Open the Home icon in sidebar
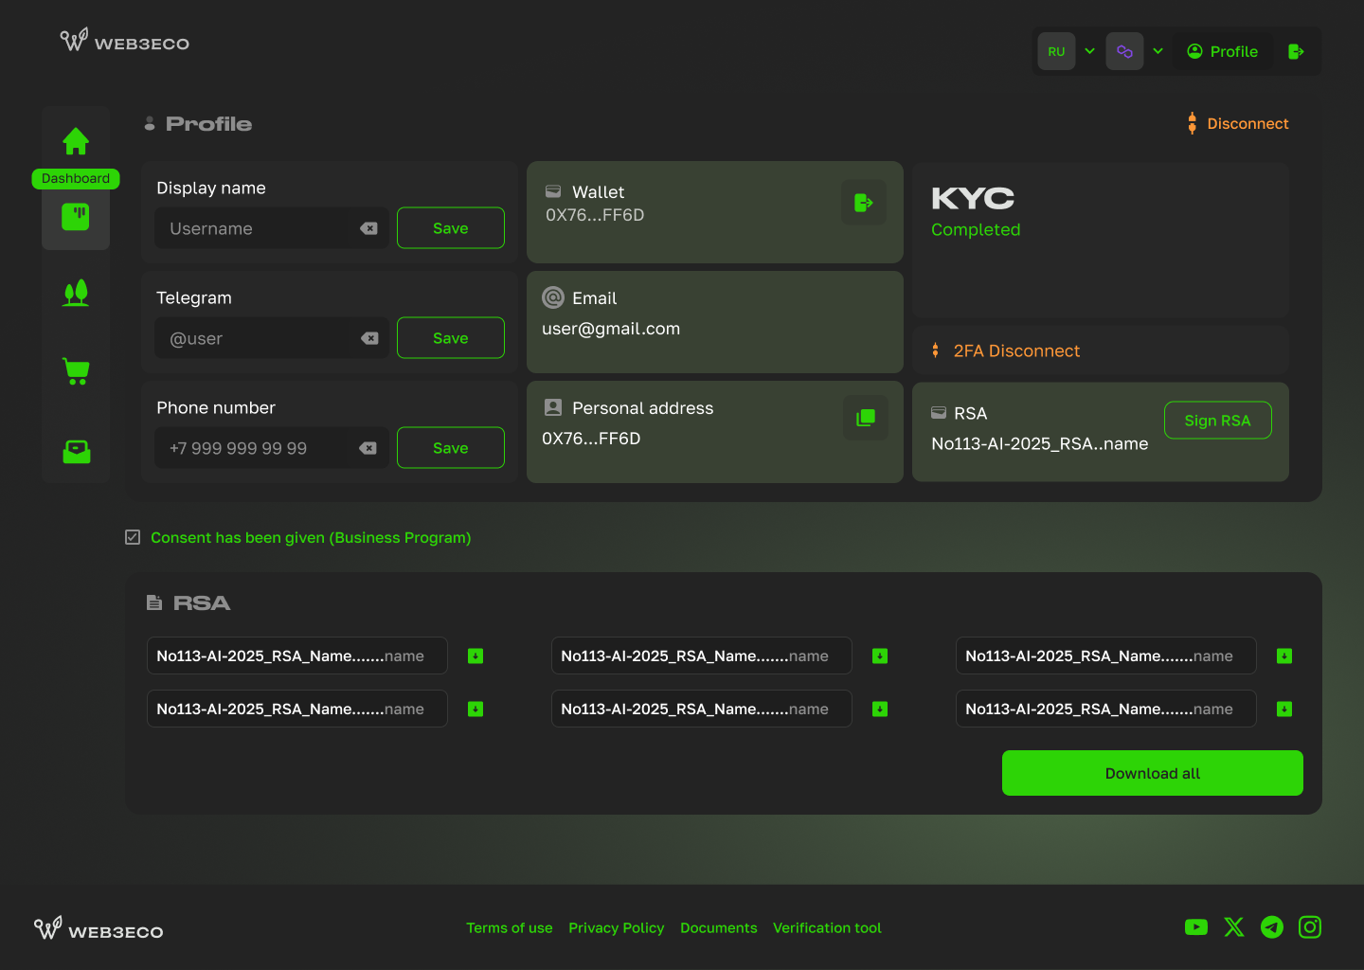 click(x=76, y=141)
